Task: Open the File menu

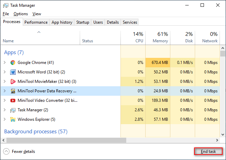Action: point(6,14)
